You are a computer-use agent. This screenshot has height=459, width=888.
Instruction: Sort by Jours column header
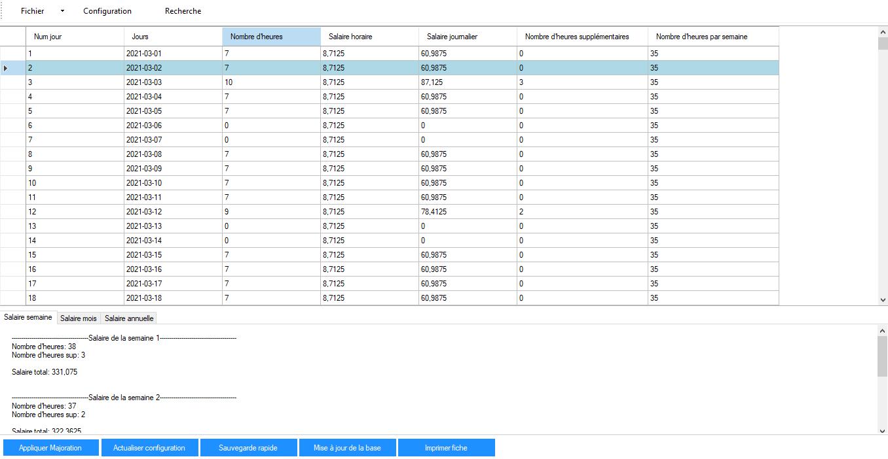[x=173, y=37]
